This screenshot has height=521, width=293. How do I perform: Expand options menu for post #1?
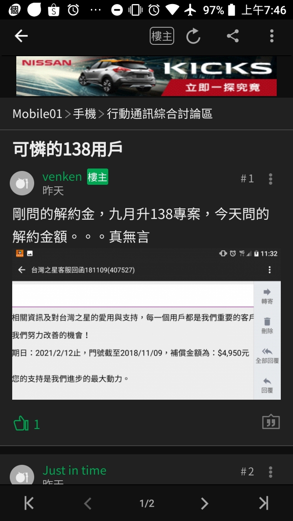click(x=271, y=179)
